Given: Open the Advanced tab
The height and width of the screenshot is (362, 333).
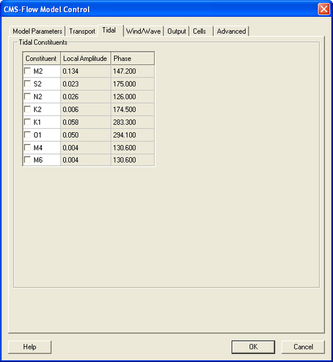Looking at the screenshot, I should point(232,31).
